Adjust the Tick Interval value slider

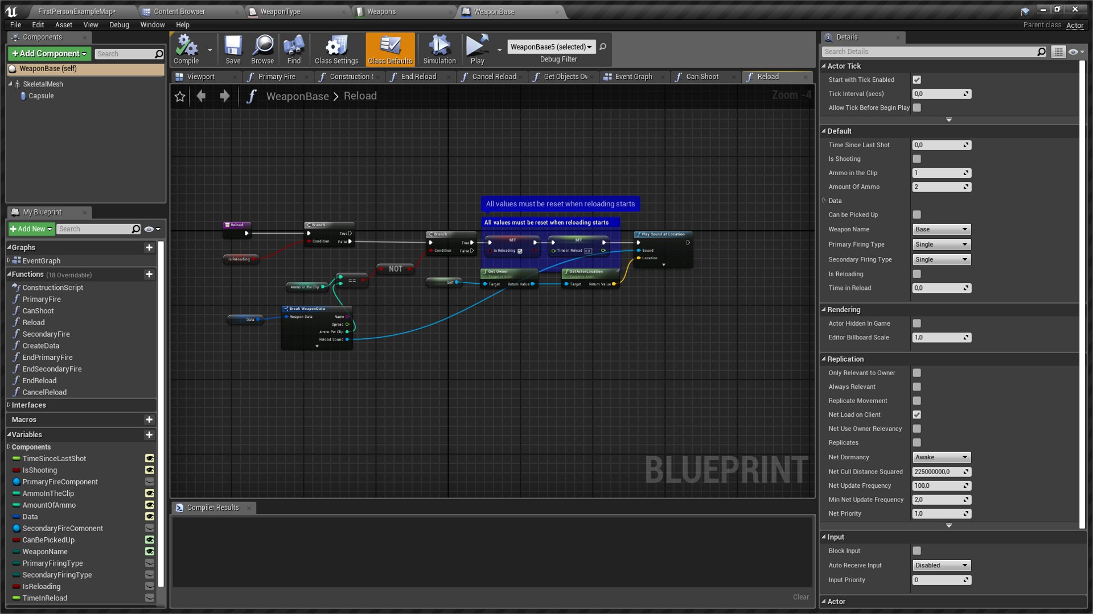coord(940,94)
